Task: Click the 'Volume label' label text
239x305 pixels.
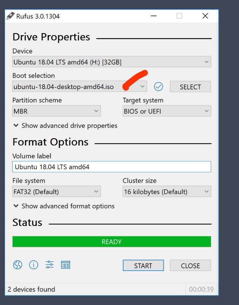Action: click(x=32, y=156)
